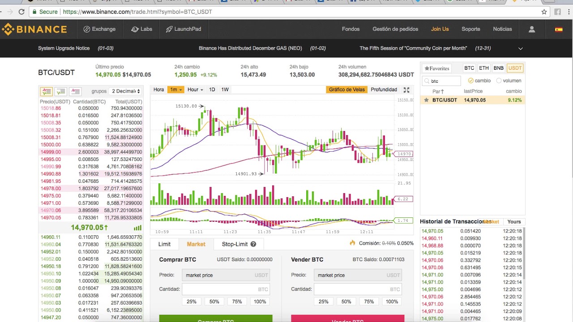573x322 pixels.
Task: Click the buy Cantidad input field
Action: click(x=226, y=289)
